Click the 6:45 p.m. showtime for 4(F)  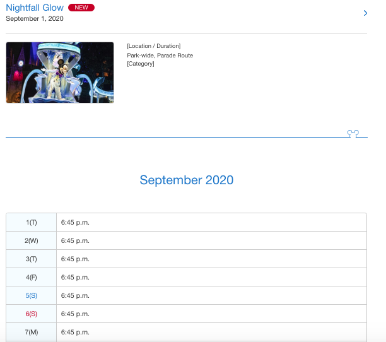click(75, 277)
